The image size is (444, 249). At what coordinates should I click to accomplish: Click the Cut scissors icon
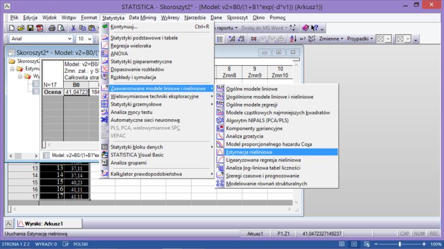point(73,28)
